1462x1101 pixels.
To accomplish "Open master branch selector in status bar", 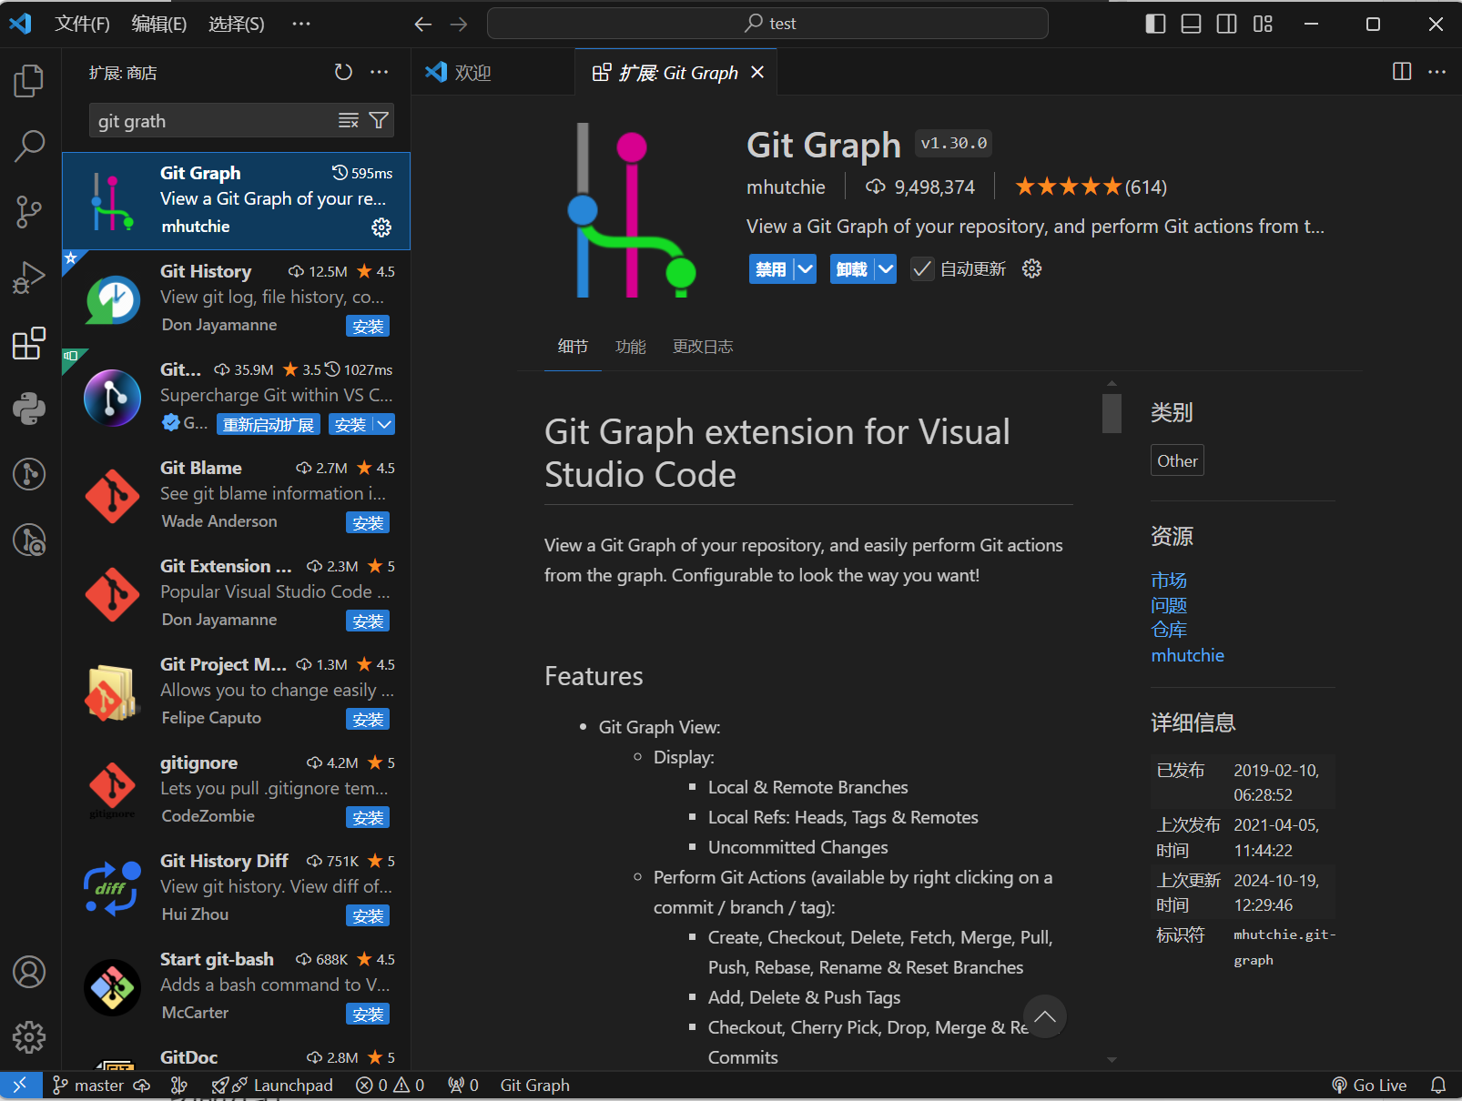I will coord(88,1085).
